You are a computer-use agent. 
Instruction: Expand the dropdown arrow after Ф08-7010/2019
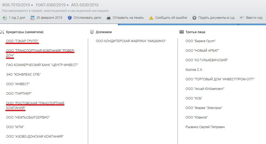click(32, 5)
